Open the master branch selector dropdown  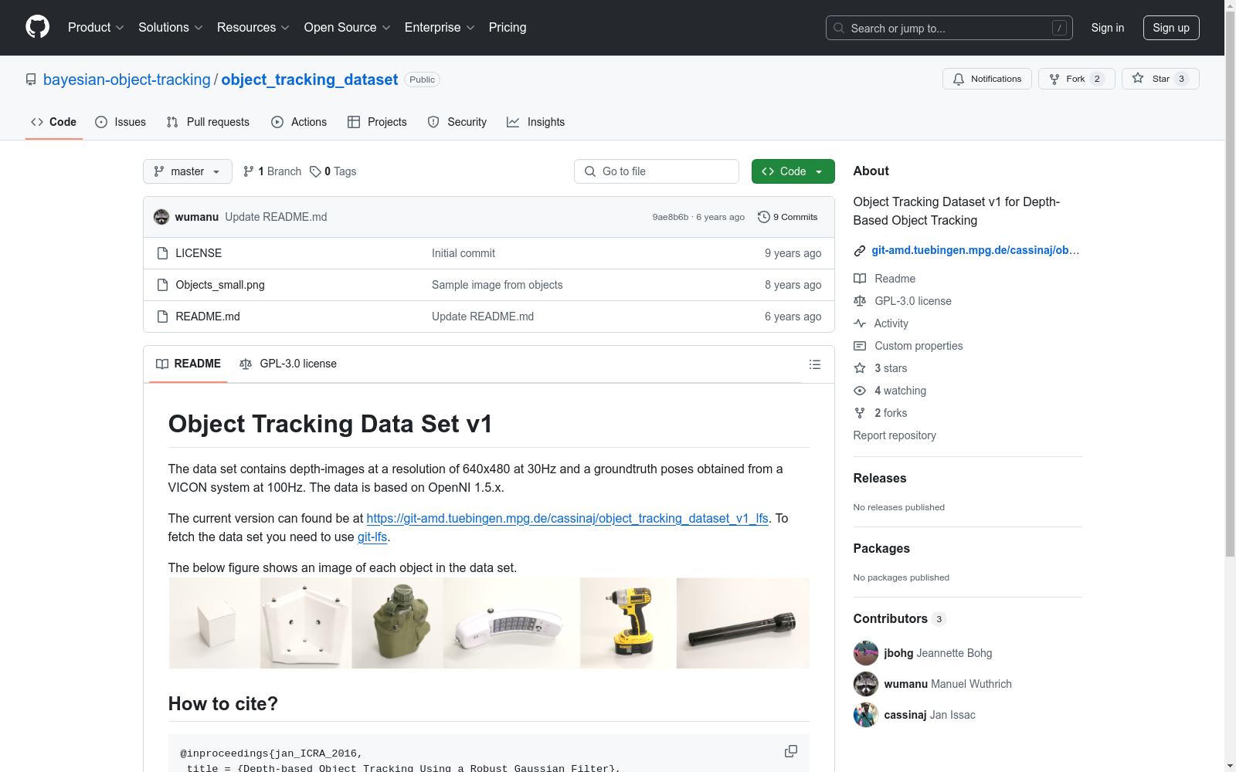(x=188, y=171)
